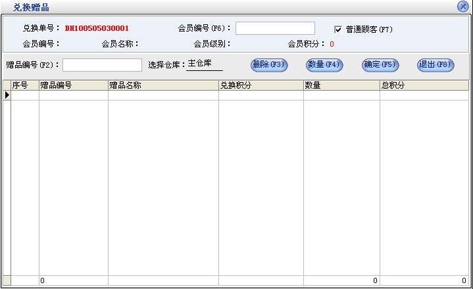Click the 序号 column header

(x=24, y=85)
